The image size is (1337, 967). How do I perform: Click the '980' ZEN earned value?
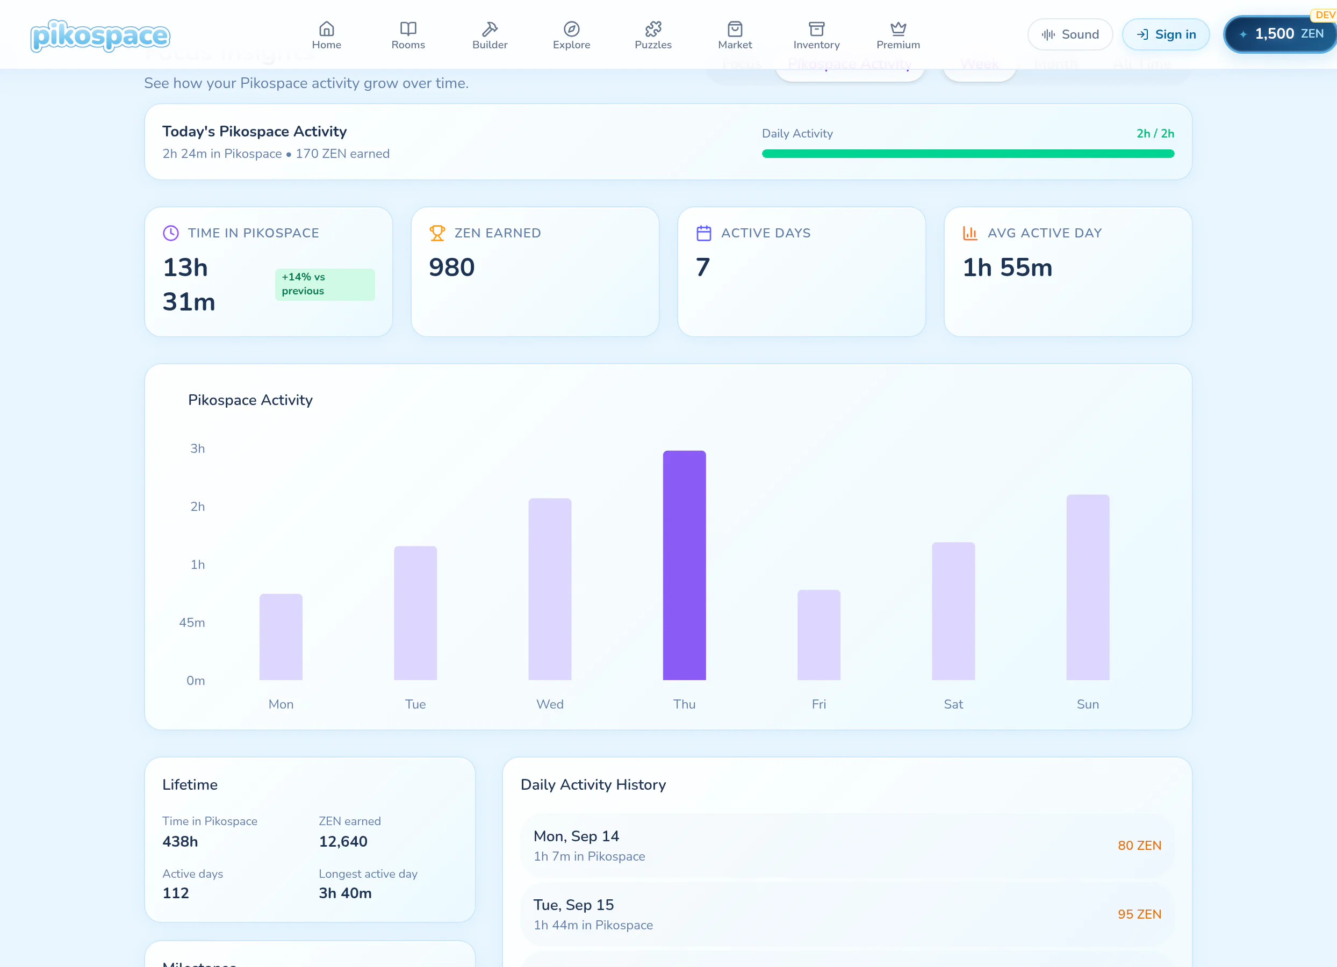[x=451, y=268]
